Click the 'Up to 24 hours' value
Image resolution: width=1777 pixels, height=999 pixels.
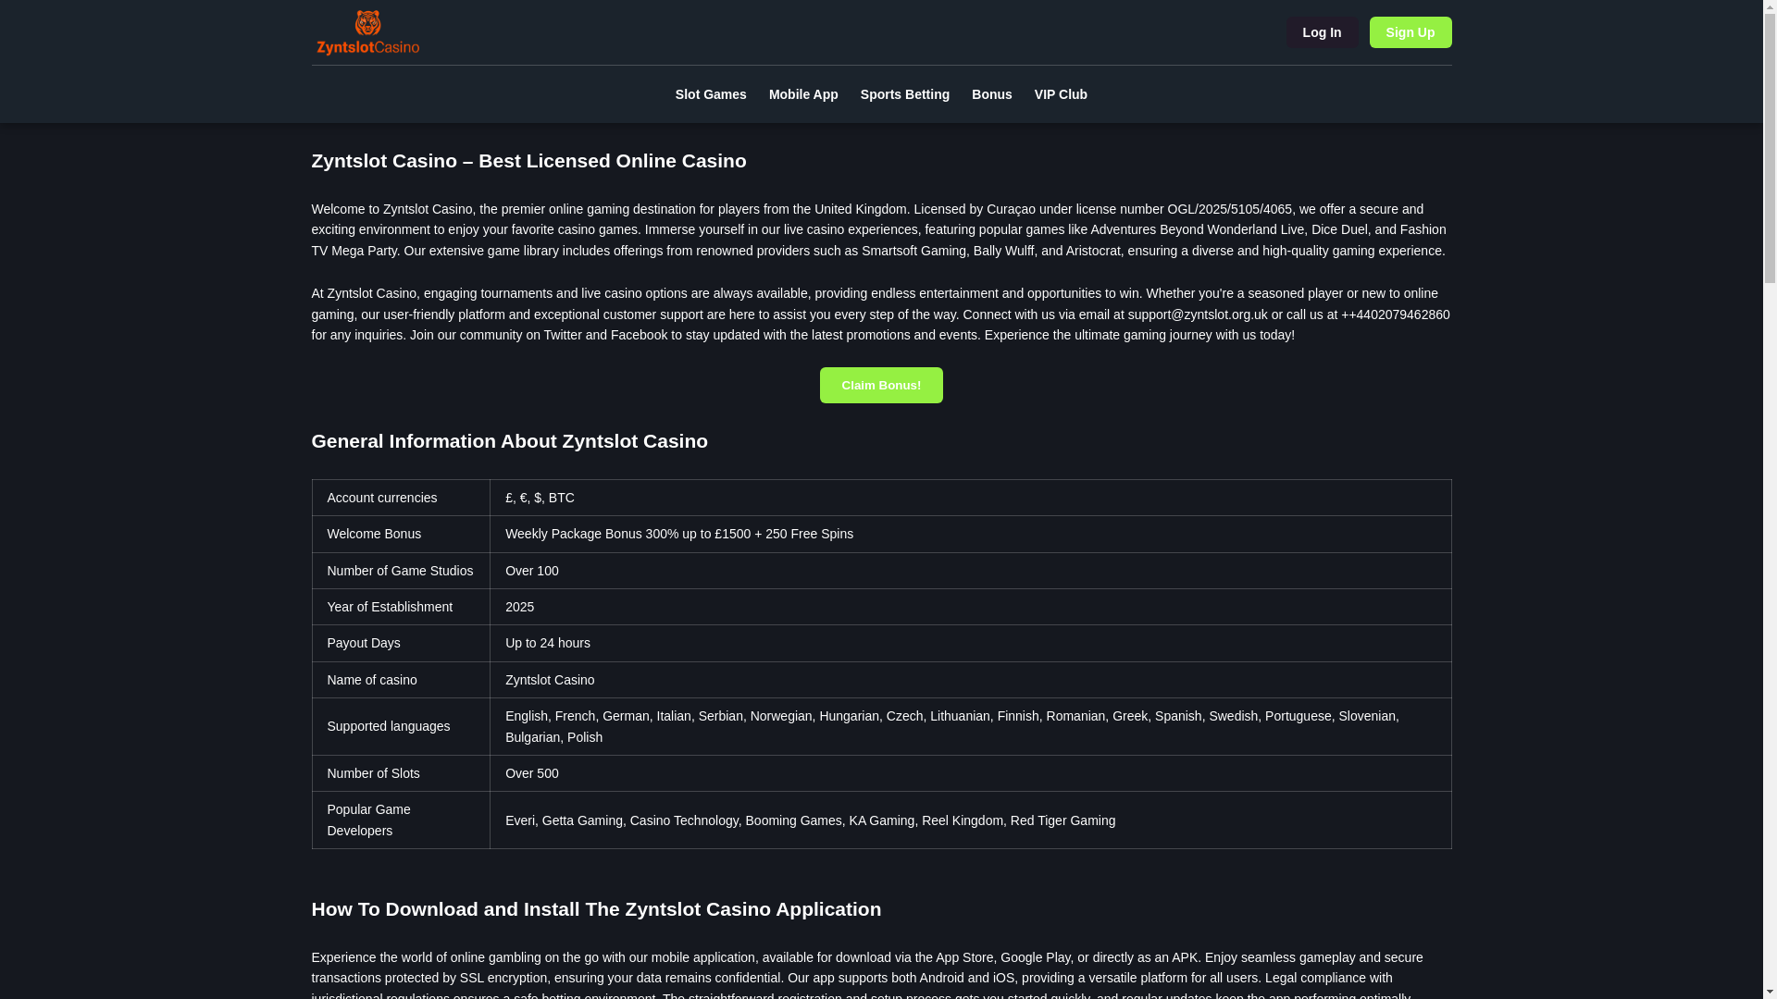[970, 643]
